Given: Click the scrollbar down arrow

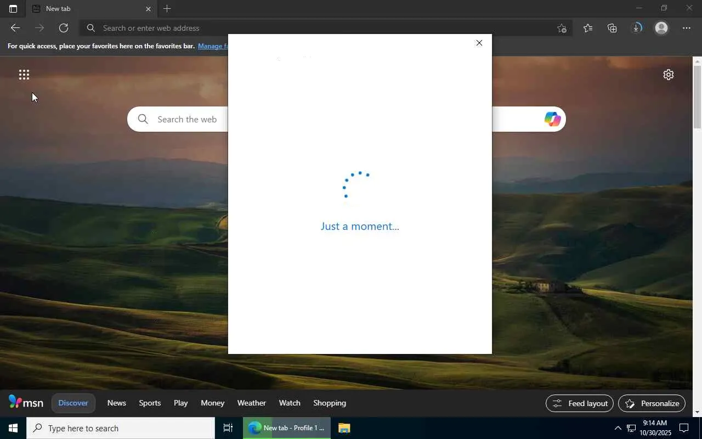Looking at the screenshot, I should pyautogui.click(x=698, y=412).
